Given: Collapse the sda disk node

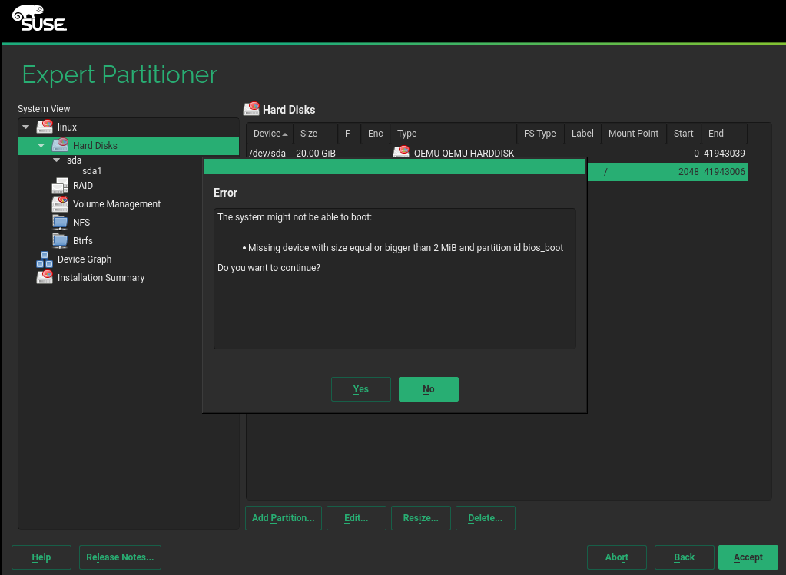Looking at the screenshot, I should tap(56, 160).
